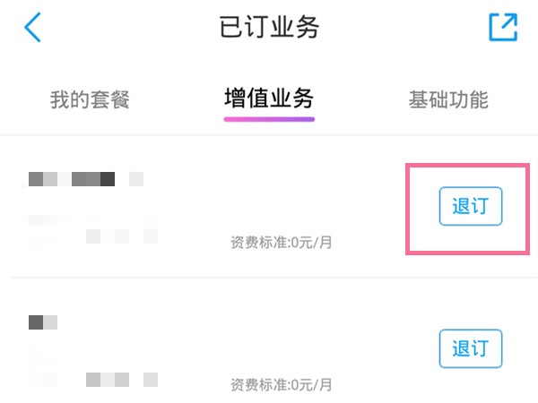Tap the back arrow icon
The width and height of the screenshot is (538, 403).
tap(33, 28)
